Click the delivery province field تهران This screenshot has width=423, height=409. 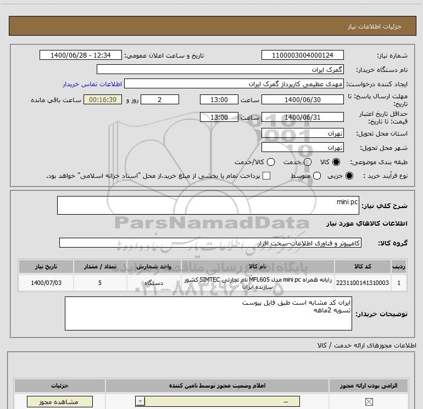302,133
